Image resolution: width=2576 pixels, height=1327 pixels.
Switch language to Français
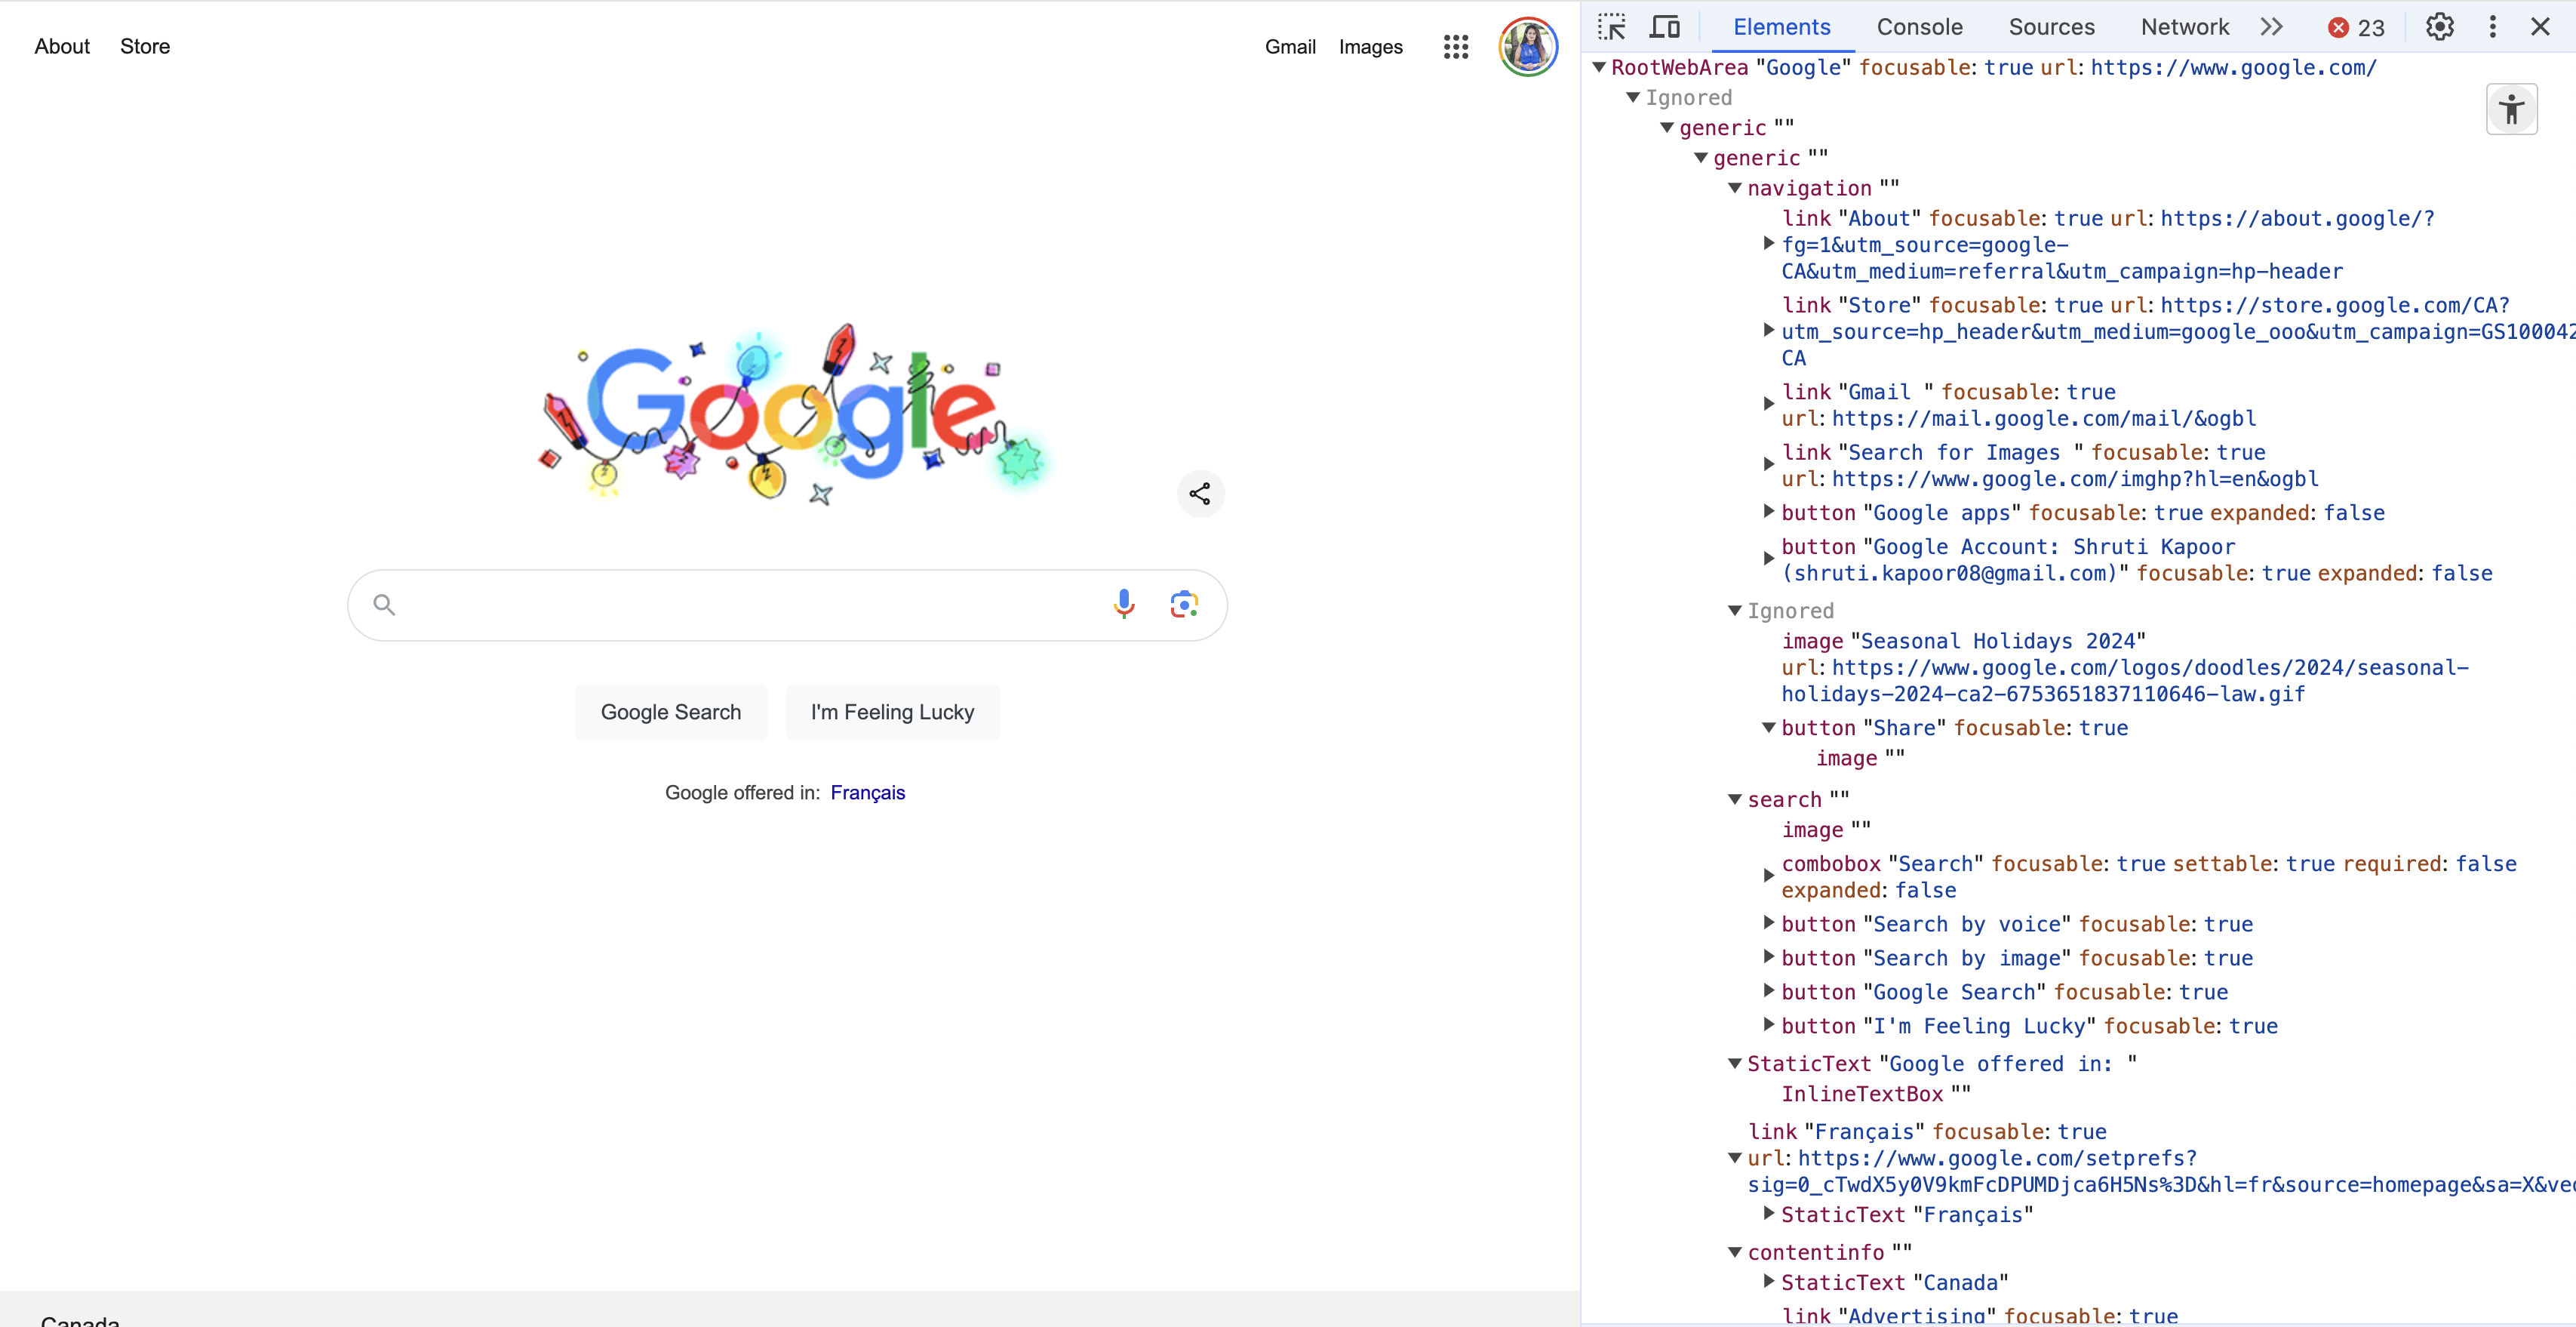coord(868,793)
